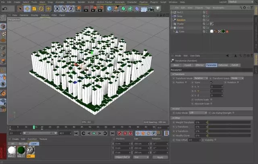Collapse the Transform section
The width and height of the screenshot is (258, 164).
pos(173,74)
